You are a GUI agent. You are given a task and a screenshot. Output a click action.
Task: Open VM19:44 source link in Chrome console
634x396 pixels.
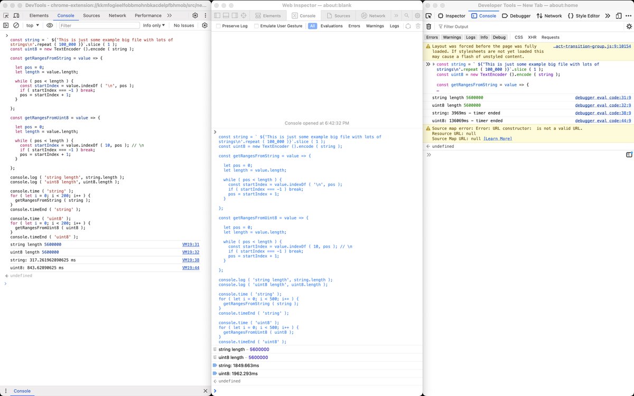pos(191,268)
